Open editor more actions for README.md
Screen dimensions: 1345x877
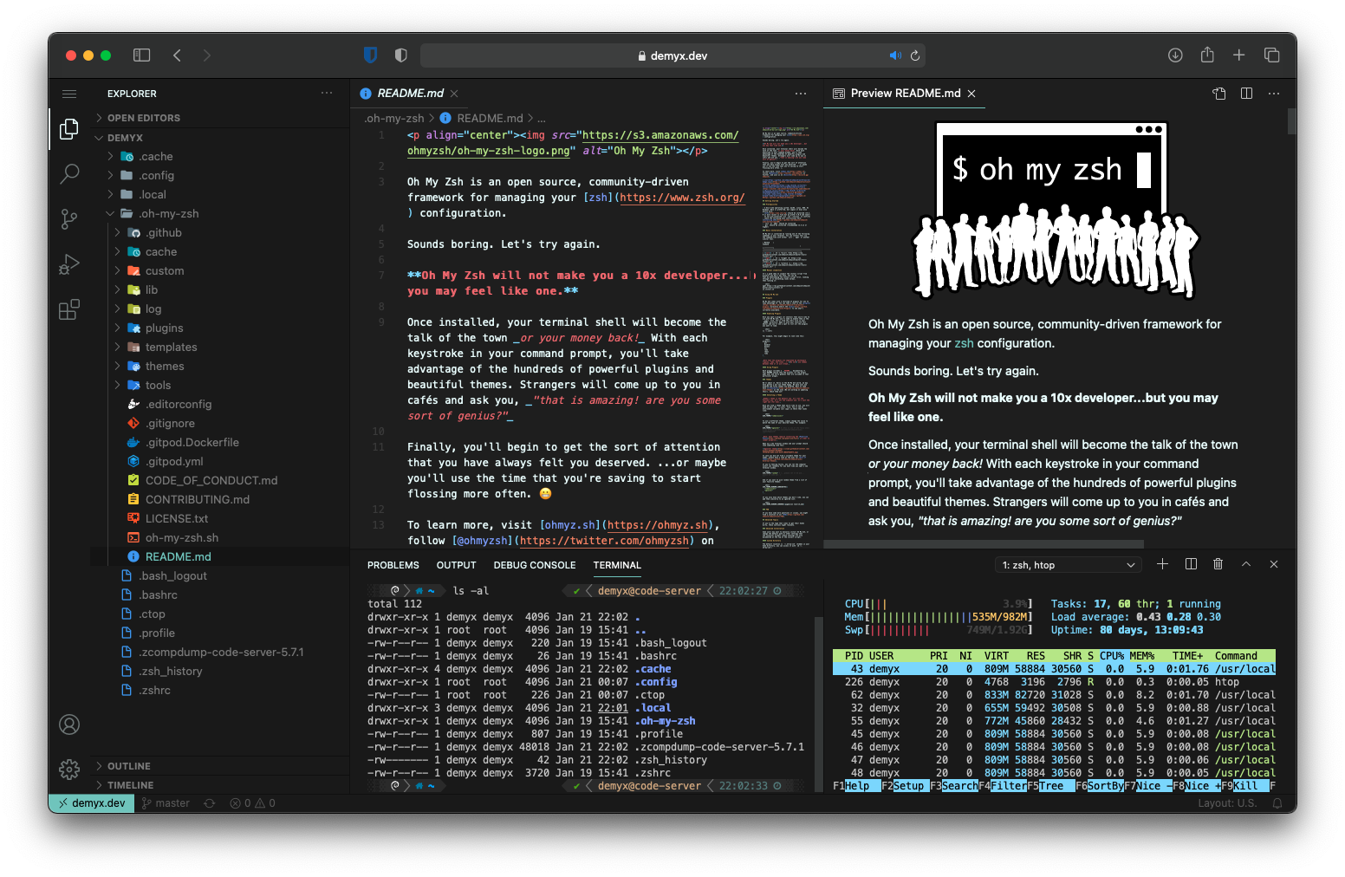[801, 94]
